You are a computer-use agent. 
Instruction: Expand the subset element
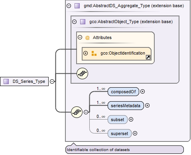click(x=131, y=120)
